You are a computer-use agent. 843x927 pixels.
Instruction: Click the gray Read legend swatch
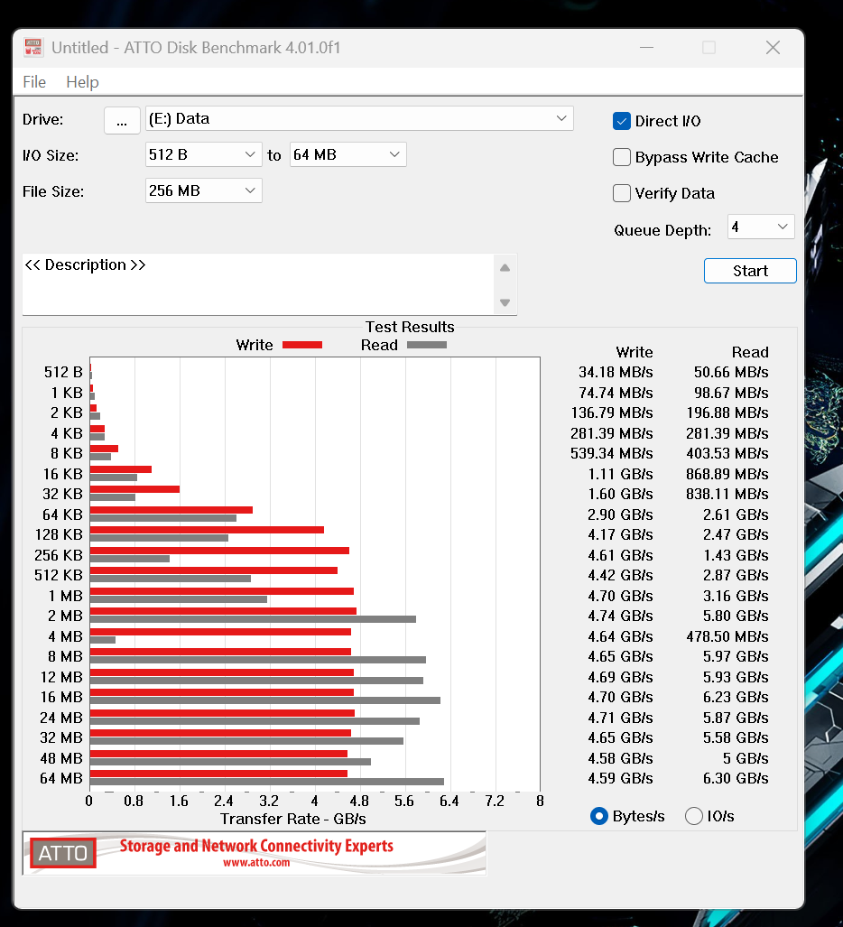[427, 345]
